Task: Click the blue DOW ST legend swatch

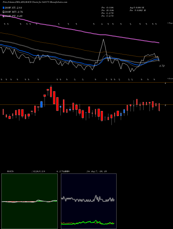Action: [4, 8]
